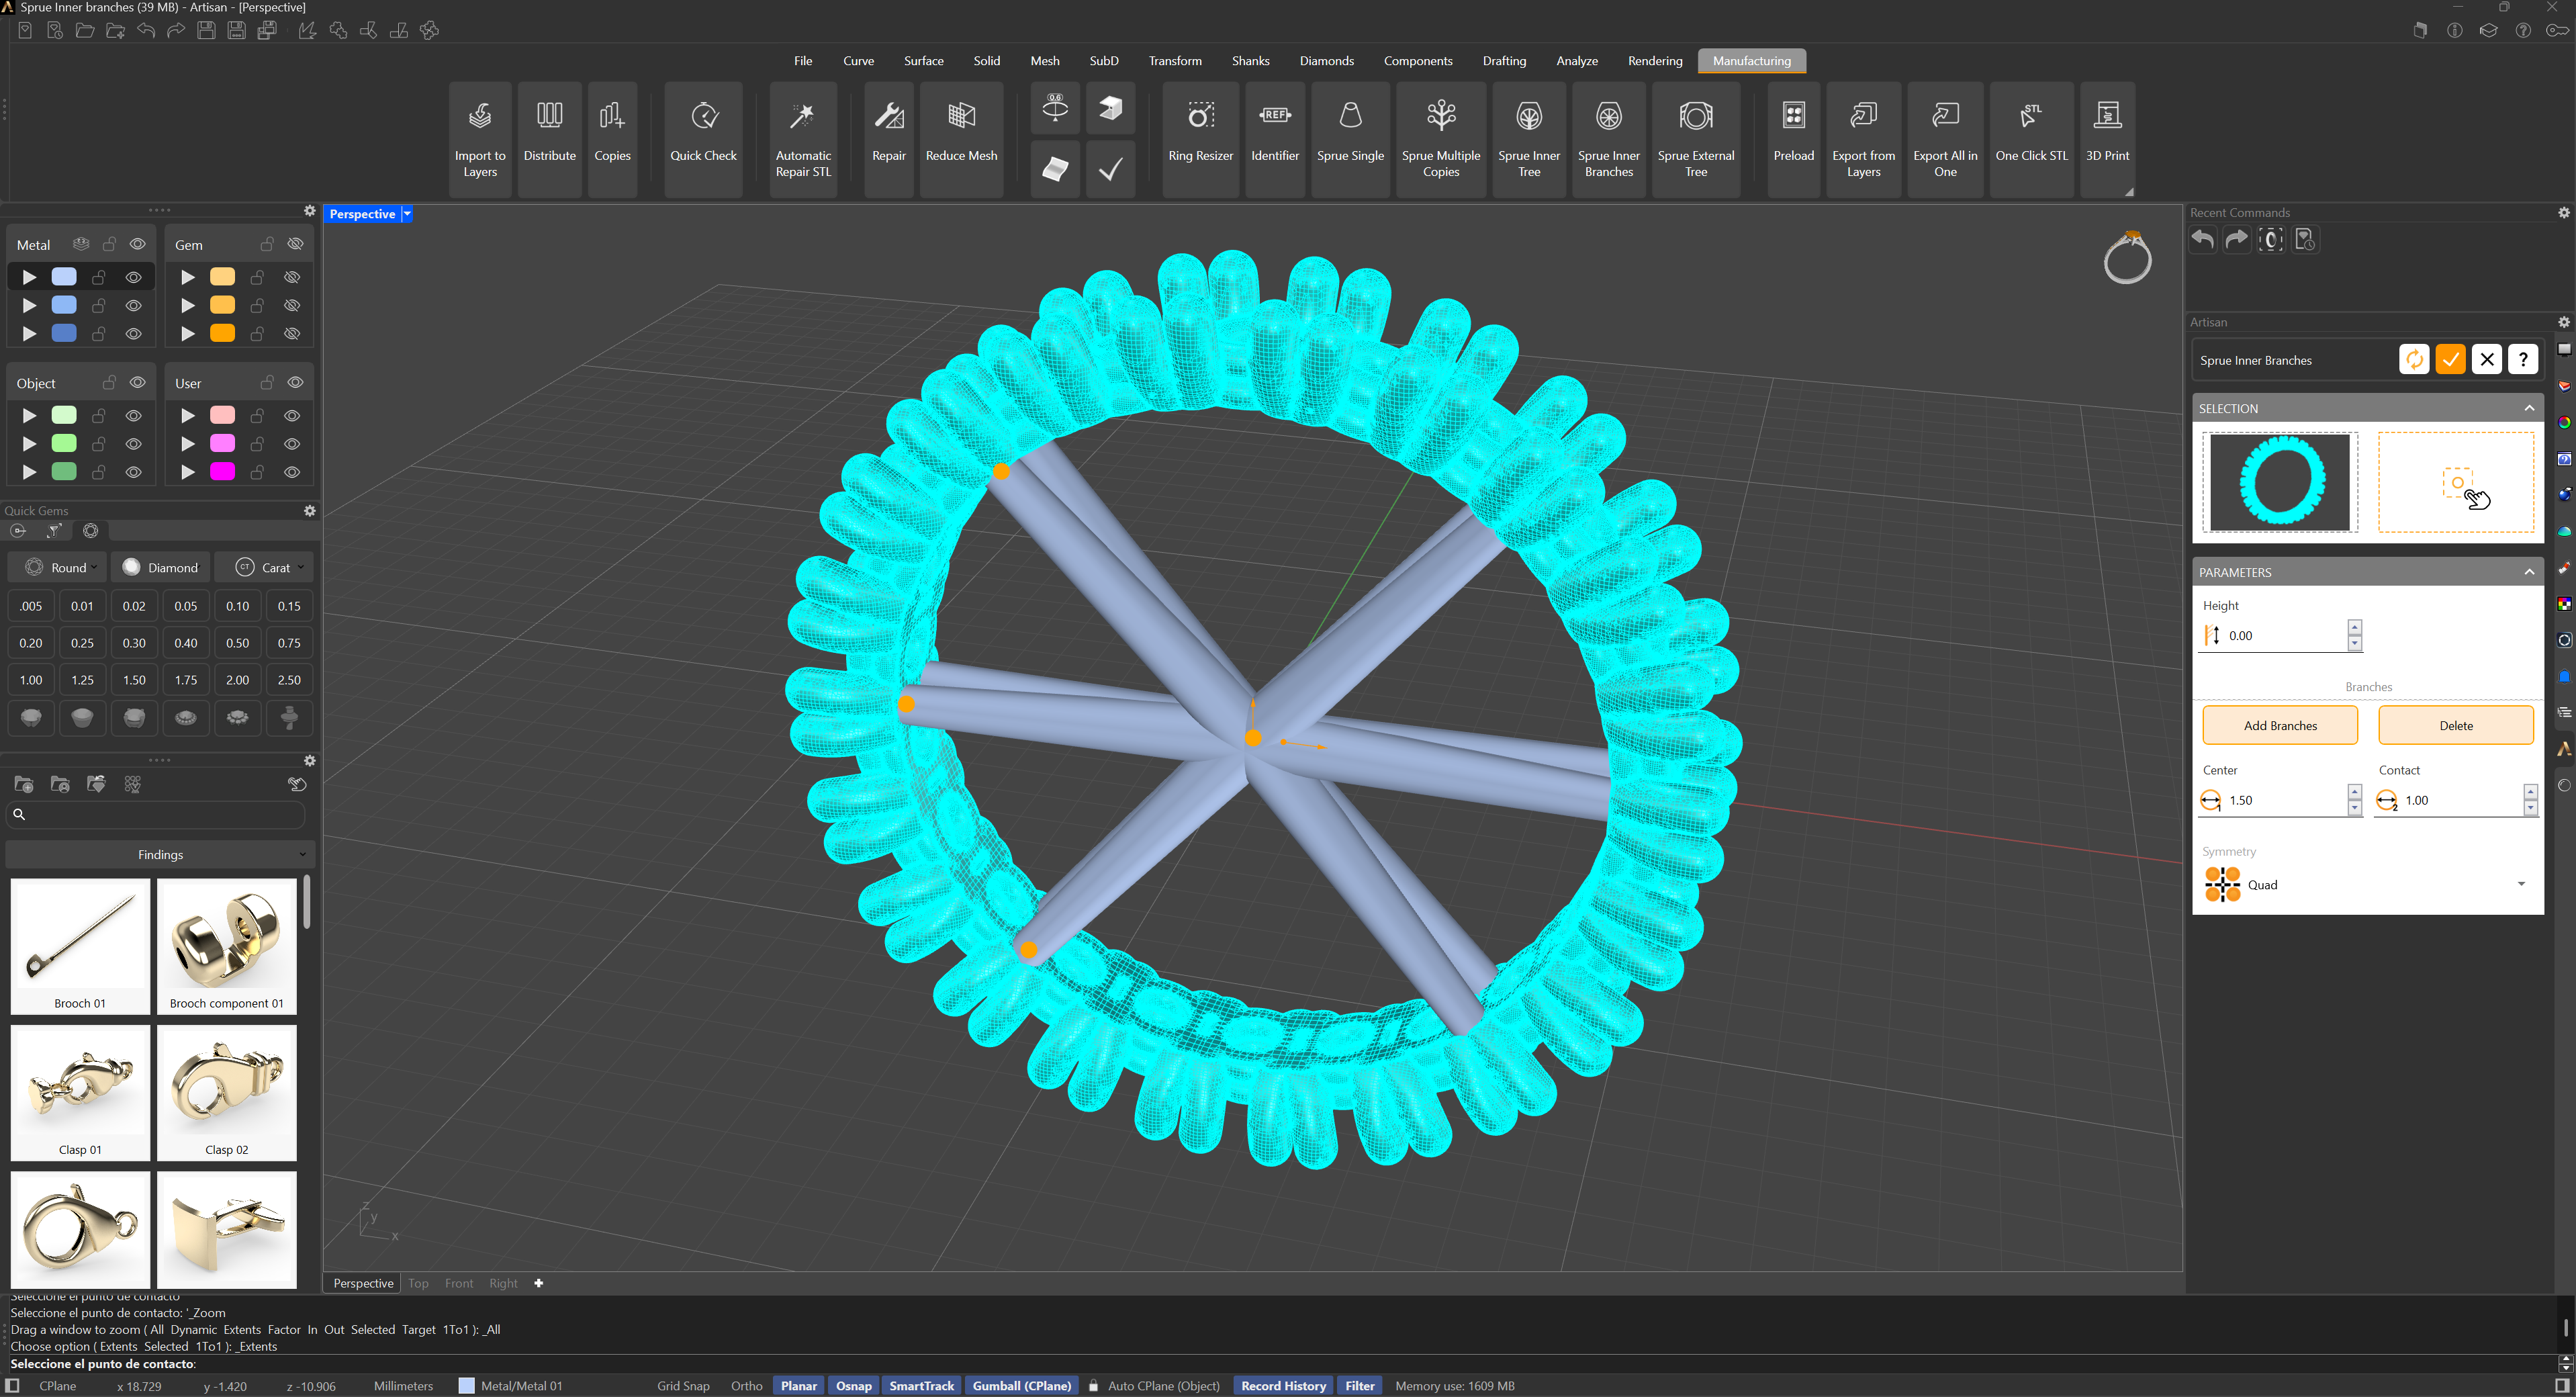This screenshot has width=2576, height=1397.
Task: Disable Planar mode
Action: click(798, 1386)
